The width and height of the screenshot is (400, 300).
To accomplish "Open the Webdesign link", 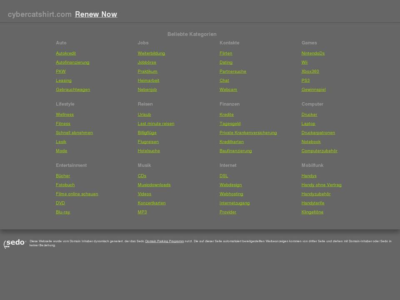I will pyautogui.click(x=230, y=185).
